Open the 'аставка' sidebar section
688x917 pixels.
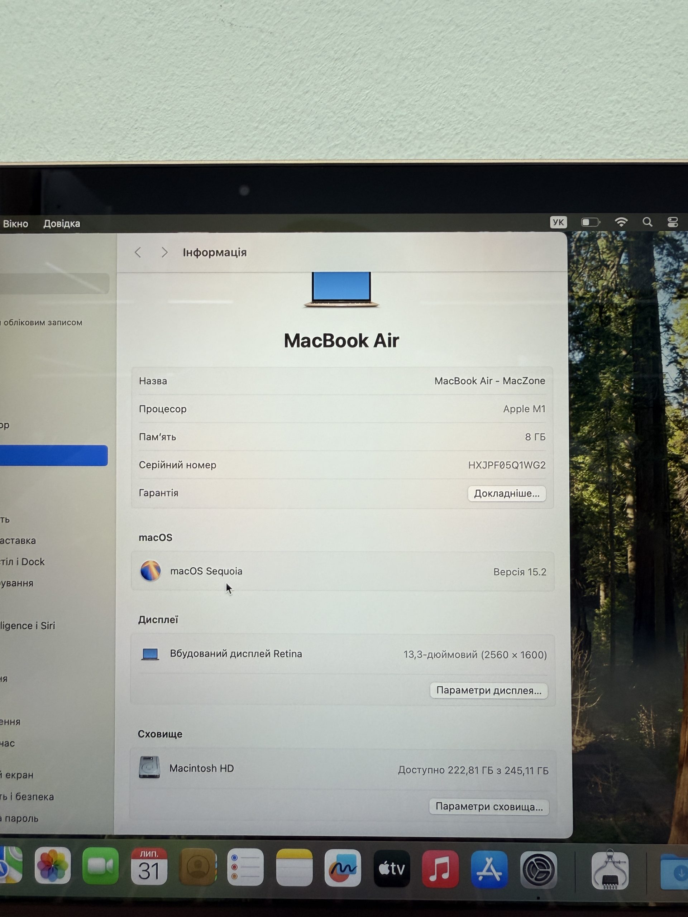click(18, 541)
